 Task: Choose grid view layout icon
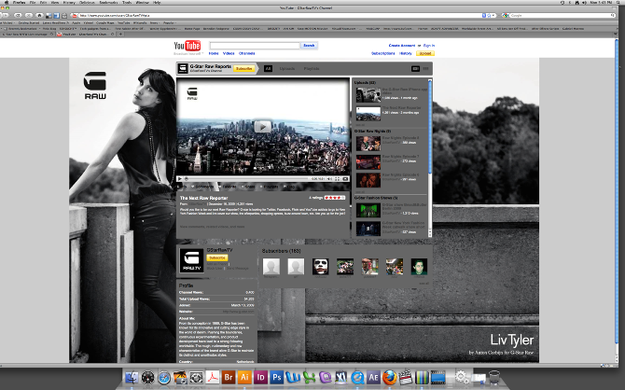(425, 69)
